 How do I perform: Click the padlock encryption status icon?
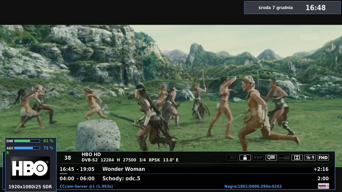[245, 158]
